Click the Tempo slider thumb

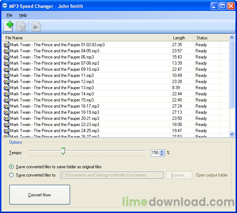[x=63, y=151]
